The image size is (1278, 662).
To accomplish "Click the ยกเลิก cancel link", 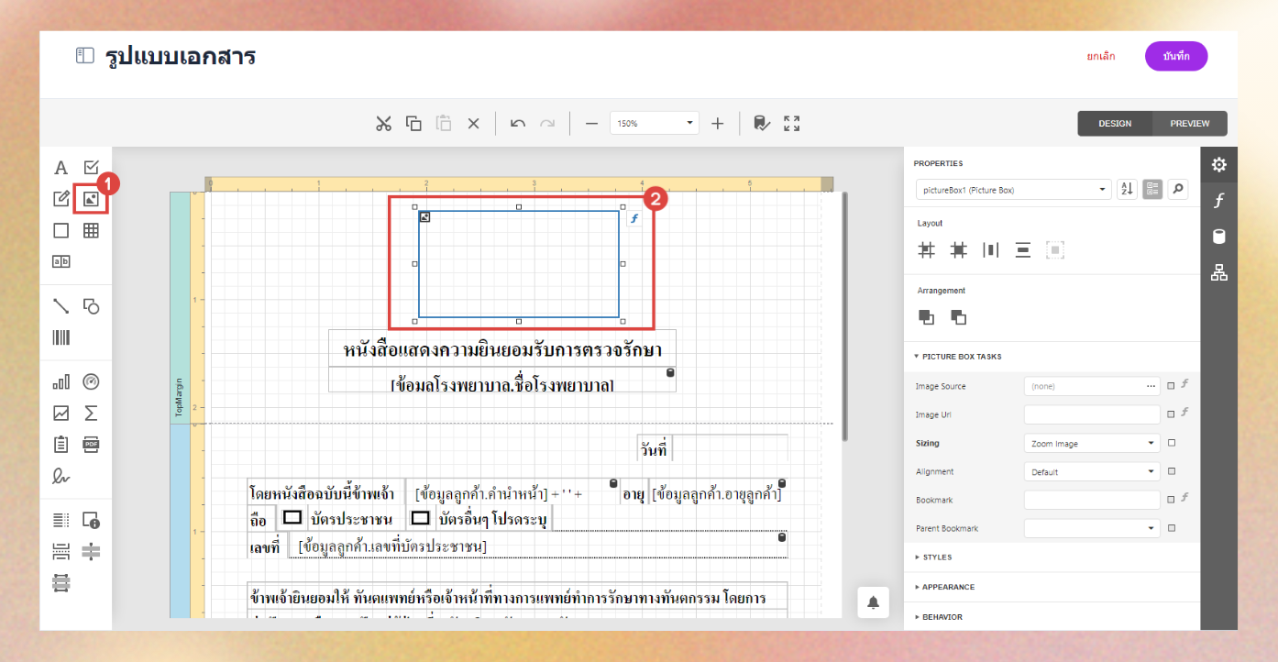I will tap(1100, 57).
